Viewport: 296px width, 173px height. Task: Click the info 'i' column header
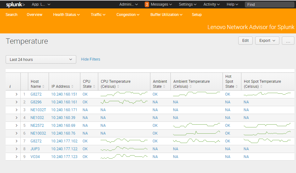point(10,86)
